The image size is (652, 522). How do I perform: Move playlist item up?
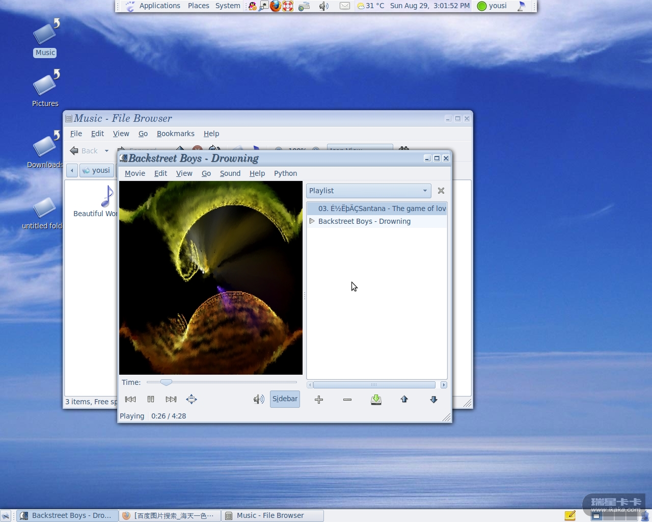point(404,400)
